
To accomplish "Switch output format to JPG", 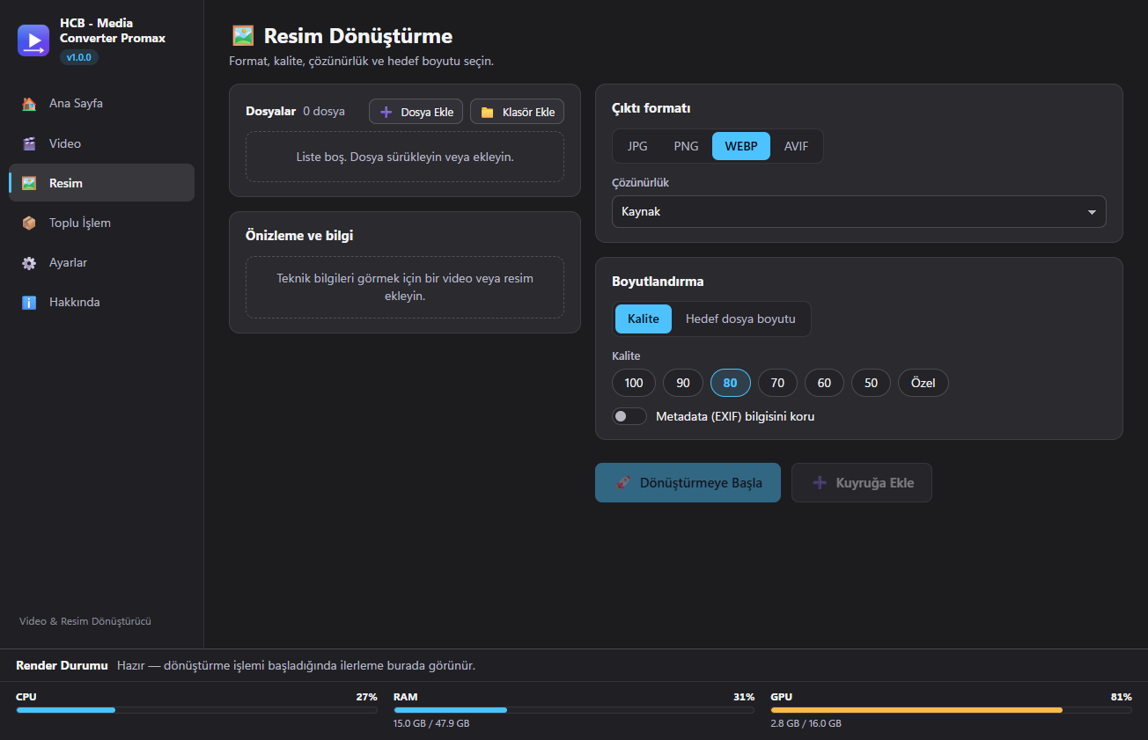I will point(637,146).
